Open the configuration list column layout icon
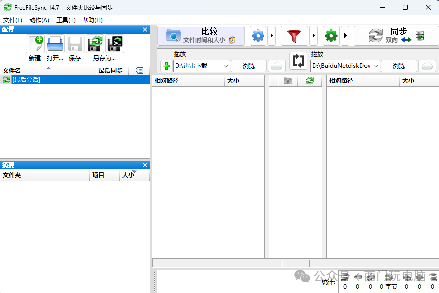Screen dimensions: 439x293 139,71
